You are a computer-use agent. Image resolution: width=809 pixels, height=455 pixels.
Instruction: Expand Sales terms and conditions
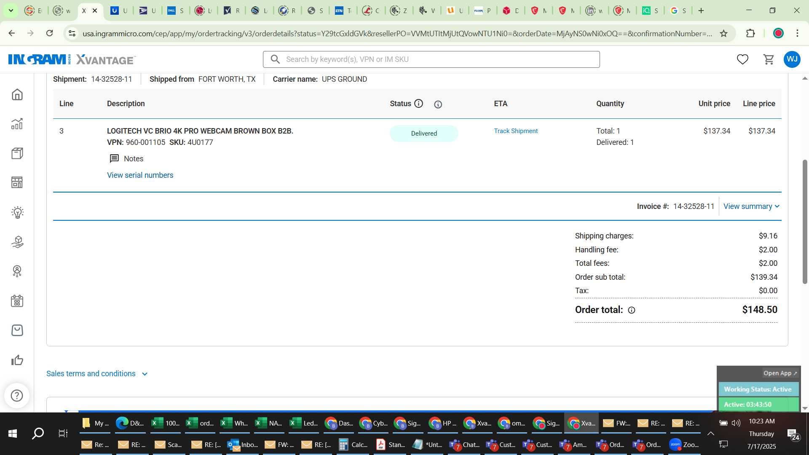(x=97, y=374)
